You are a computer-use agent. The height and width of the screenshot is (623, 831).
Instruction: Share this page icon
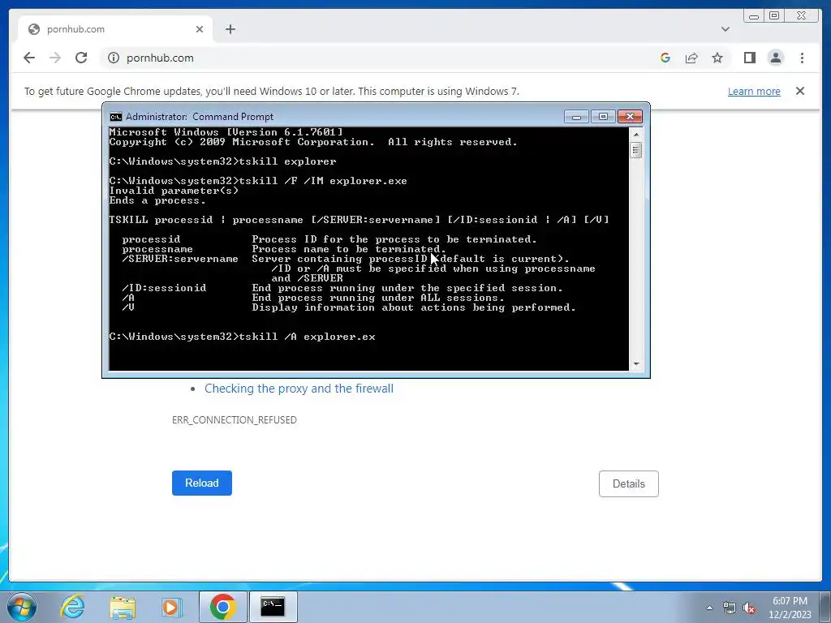coord(691,58)
